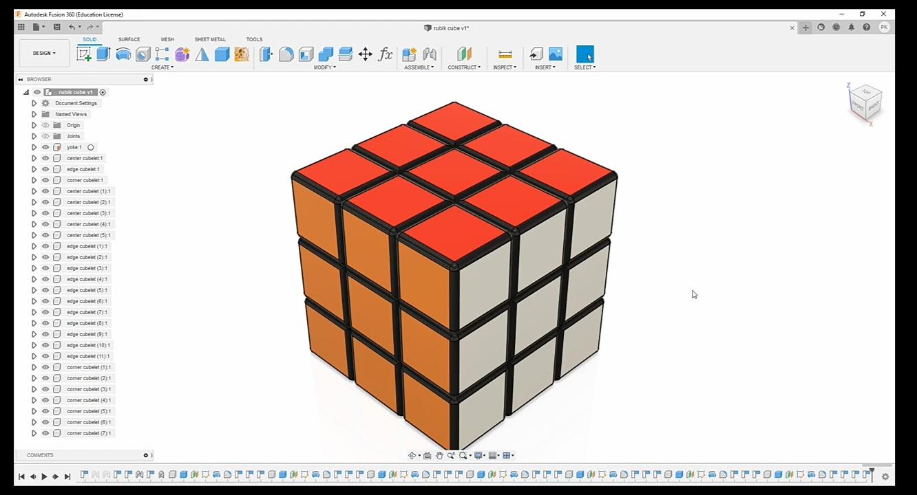
Task: Jump to timeline beginning
Action: pyautogui.click(x=21, y=476)
